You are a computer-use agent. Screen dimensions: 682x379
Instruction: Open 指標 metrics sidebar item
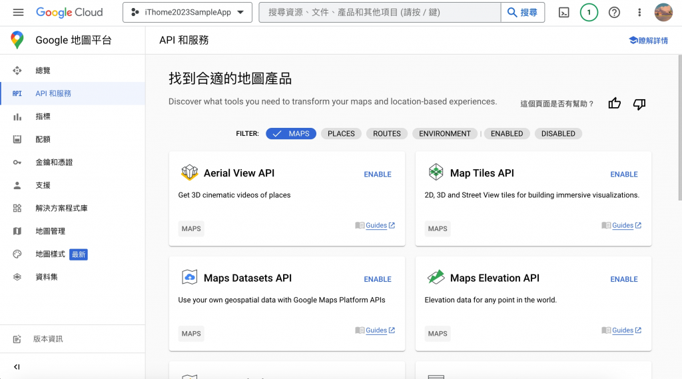[x=73, y=117]
